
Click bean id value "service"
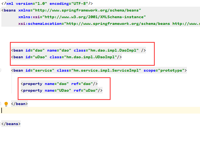click(43, 70)
